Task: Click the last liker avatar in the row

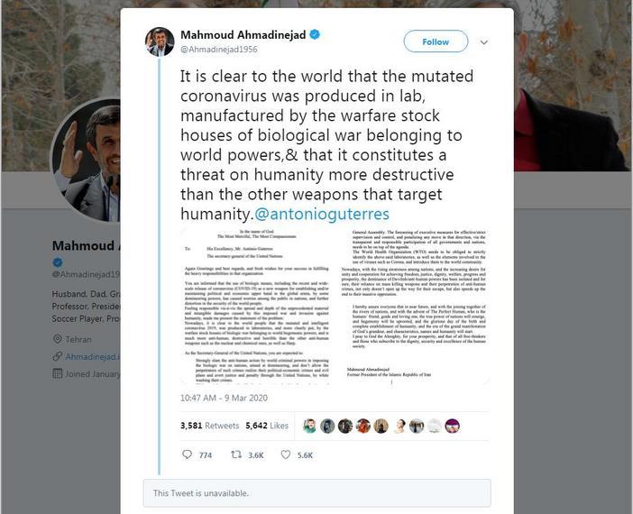Action: pos(452,426)
